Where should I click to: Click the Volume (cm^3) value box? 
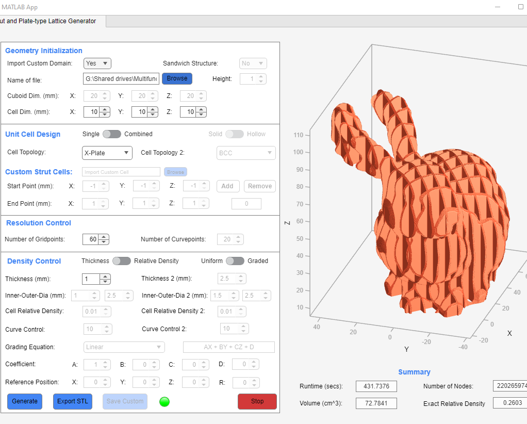(376, 403)
